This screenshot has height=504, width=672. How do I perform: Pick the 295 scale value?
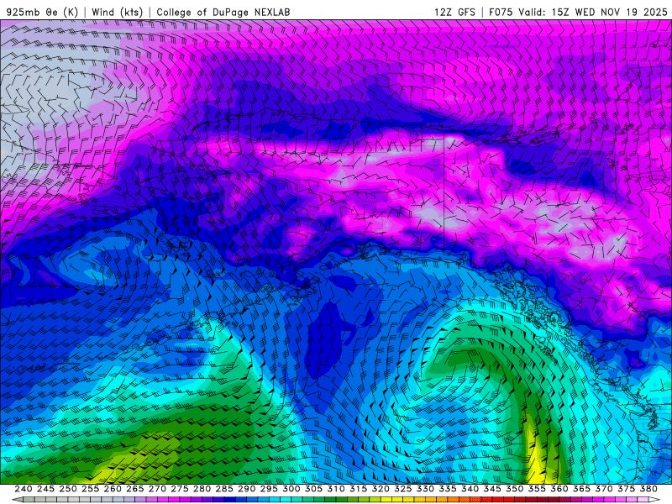(269, 489)
